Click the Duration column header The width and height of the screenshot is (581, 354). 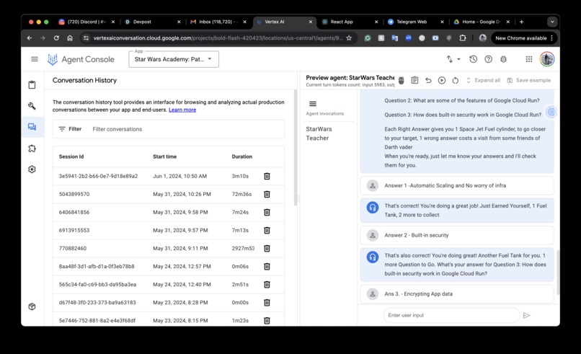point(242,156)
